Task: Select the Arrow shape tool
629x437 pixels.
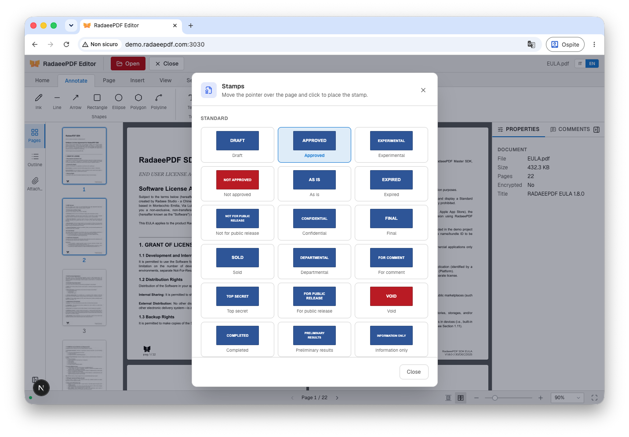Action: click(x=76, y=101)
